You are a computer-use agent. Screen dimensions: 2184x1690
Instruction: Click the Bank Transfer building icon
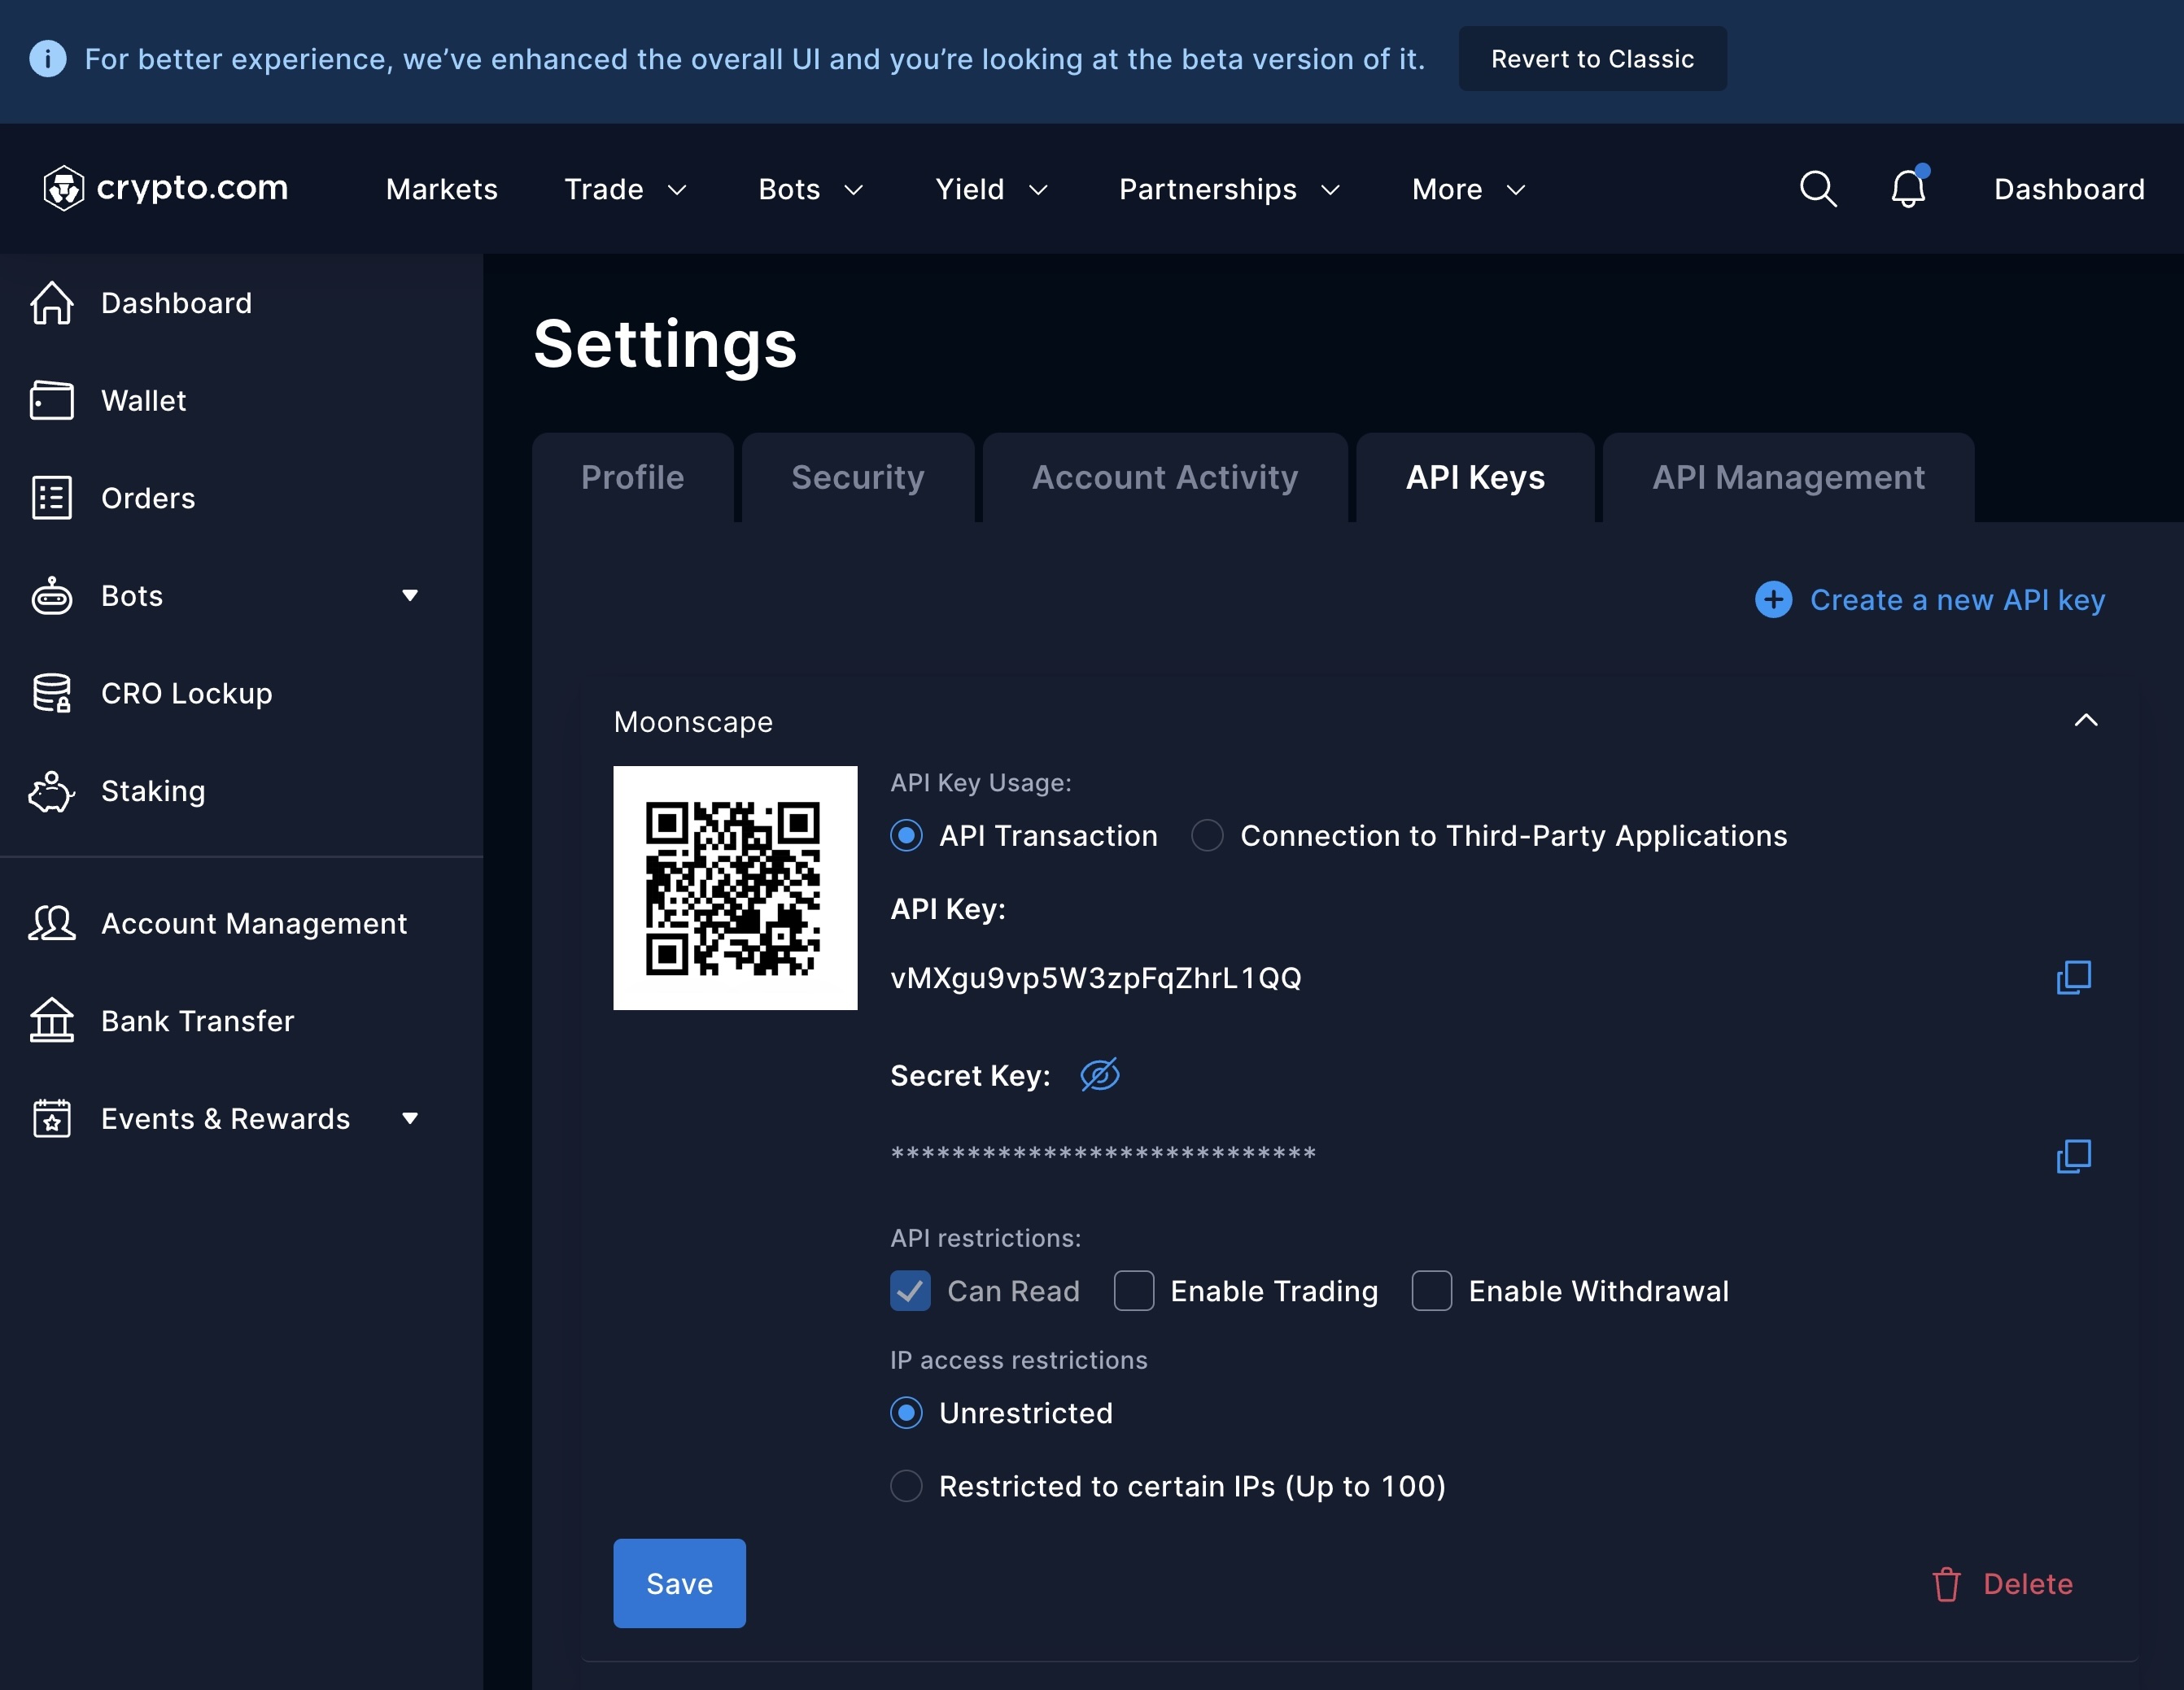pyautogui.click(x=52, y=1021)
